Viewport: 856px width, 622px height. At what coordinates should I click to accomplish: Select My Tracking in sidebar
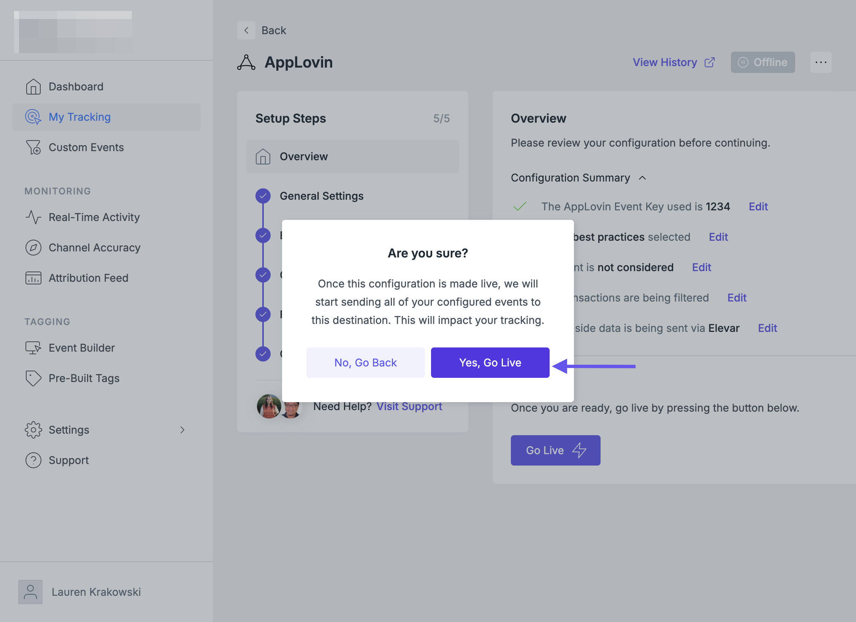(106, 117)
